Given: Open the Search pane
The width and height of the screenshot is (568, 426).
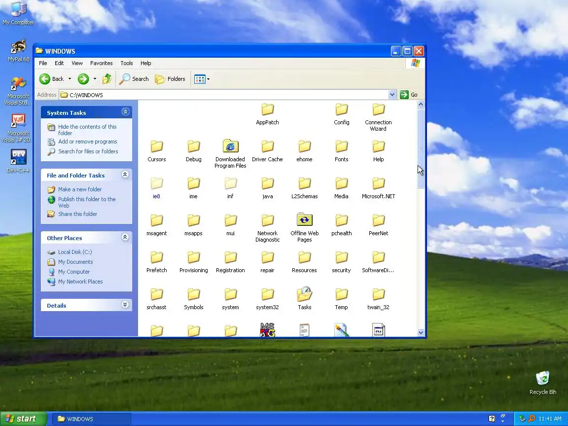Looking at the screenshot, I should click(134, 79).
